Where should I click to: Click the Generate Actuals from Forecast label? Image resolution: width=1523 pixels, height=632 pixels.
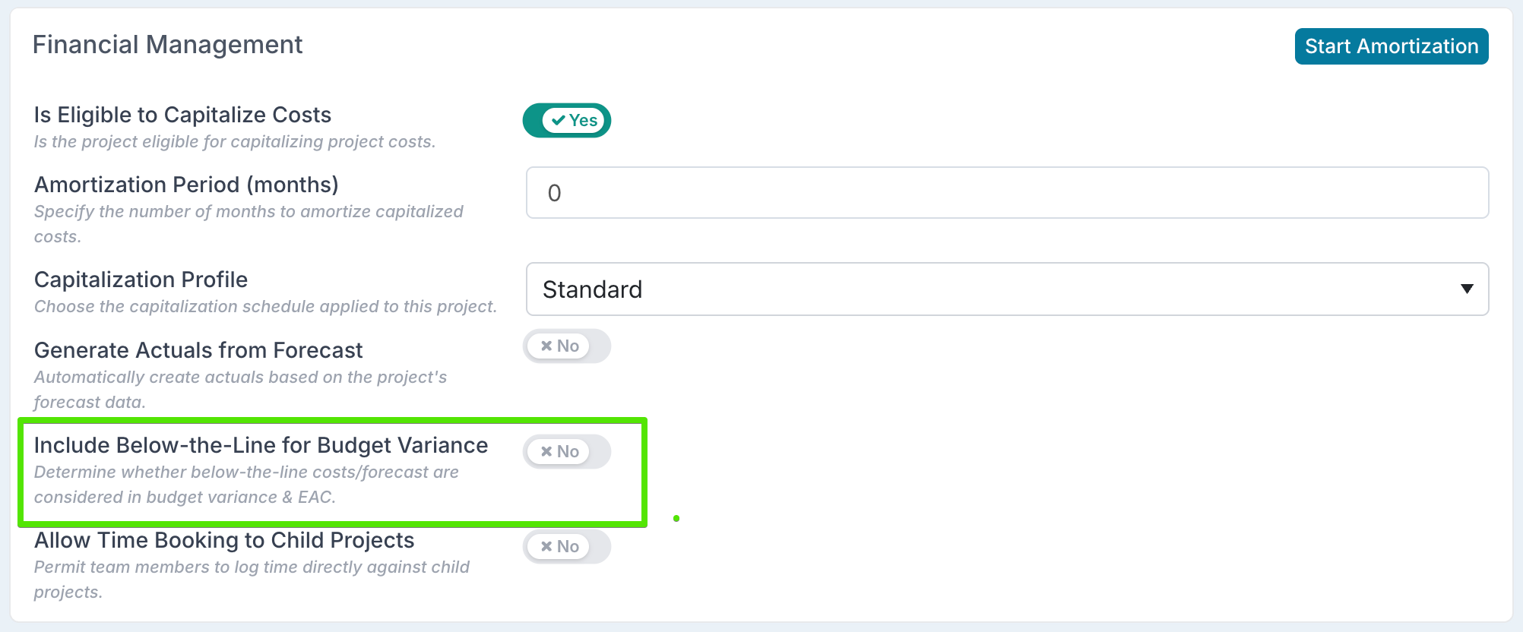click(x=198, y=350)
